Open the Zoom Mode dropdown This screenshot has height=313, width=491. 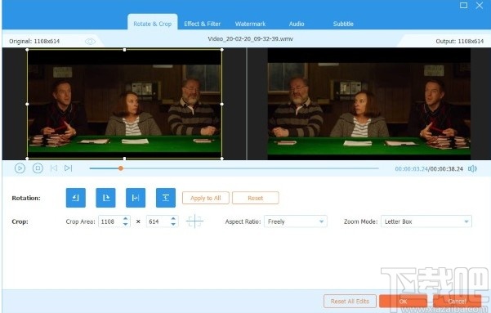pos(426,221)
